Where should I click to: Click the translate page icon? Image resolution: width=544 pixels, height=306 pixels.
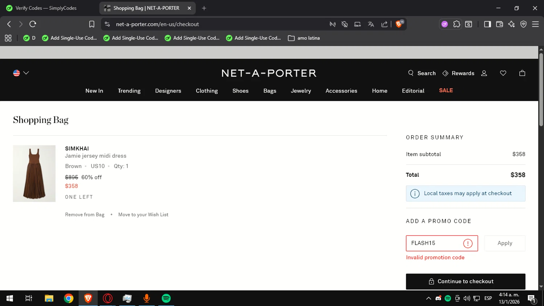tap(371, 24)
